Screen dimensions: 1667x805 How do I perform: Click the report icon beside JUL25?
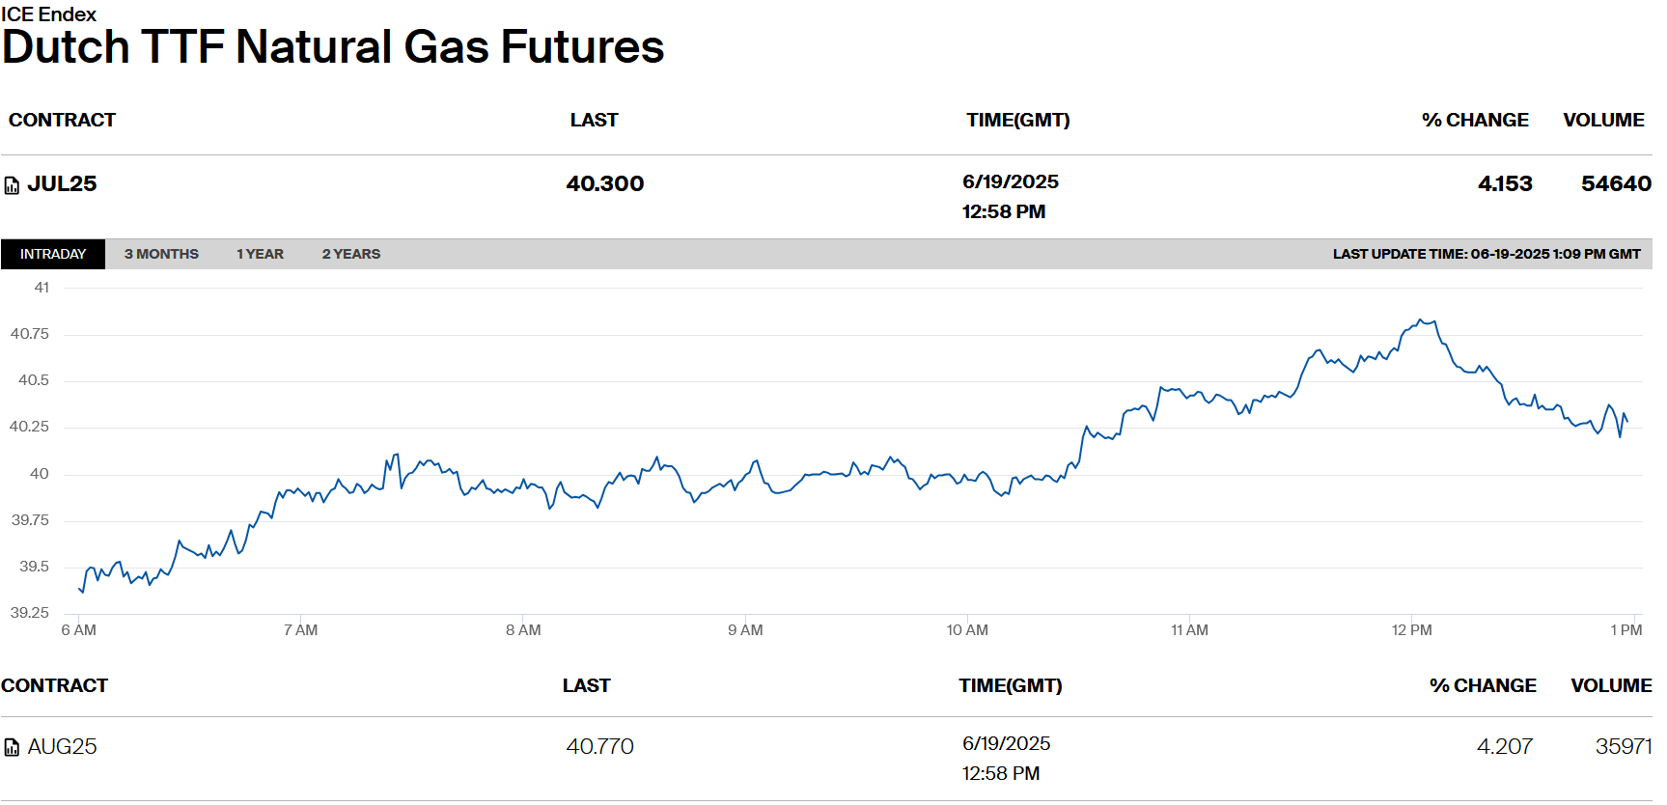[12, 185]
